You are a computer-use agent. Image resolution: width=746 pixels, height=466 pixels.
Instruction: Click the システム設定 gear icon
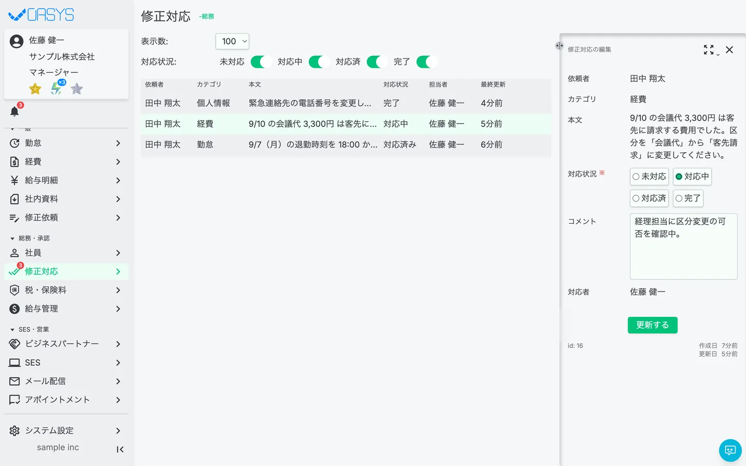[15, 431]
